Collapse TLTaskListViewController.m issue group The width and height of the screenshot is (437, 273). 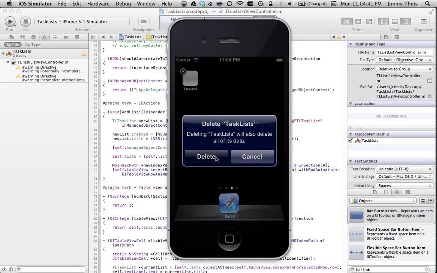click(8, 62)
